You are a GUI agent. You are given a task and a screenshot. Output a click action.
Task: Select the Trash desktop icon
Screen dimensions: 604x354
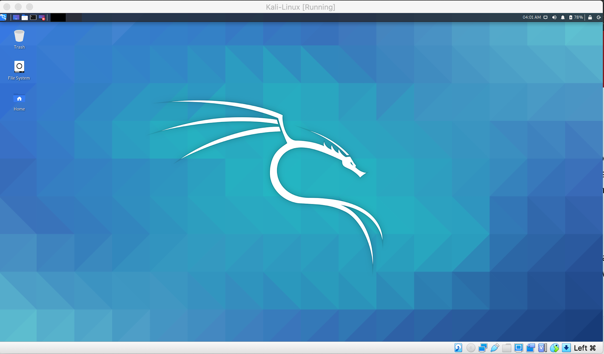[19, 39]
